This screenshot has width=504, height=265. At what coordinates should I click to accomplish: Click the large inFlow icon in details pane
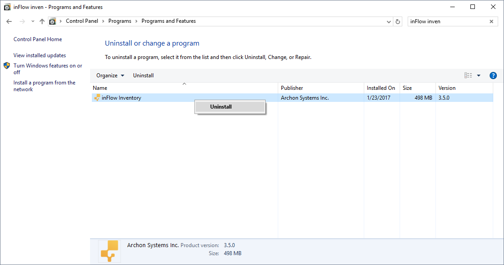click(x=110, y=252)
